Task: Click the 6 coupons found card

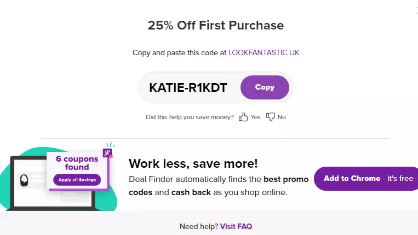Action: 78,171
